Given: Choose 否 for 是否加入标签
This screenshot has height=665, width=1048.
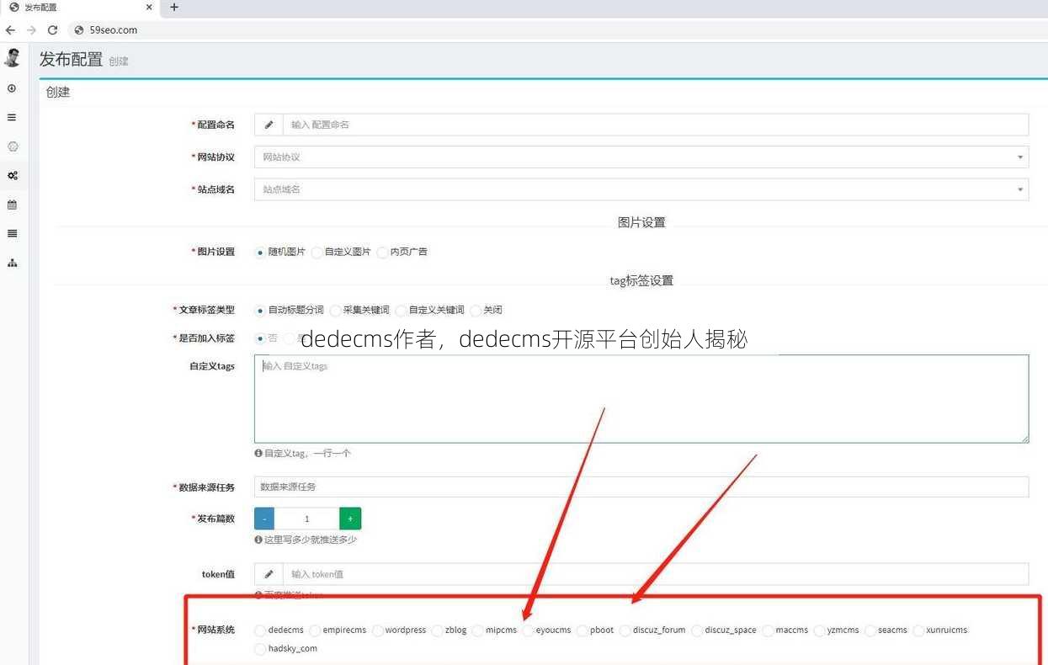Looking at the screenshot, I should [260, 338].
